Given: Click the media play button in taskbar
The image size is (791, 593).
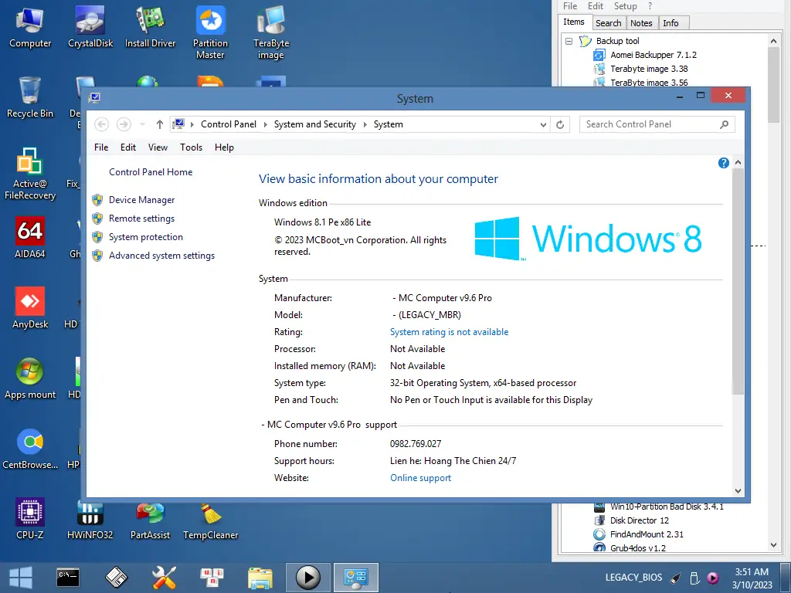Looking at the screenshot, I should pos(307,578).
